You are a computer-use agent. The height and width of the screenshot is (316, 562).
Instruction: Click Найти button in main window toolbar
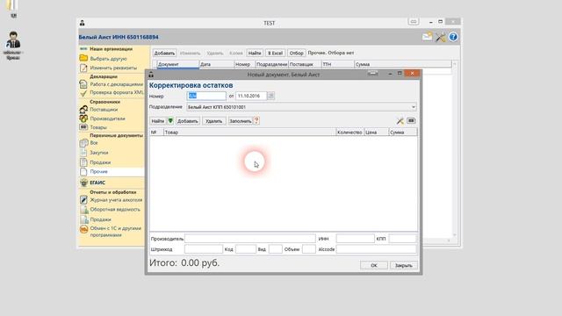255,53
